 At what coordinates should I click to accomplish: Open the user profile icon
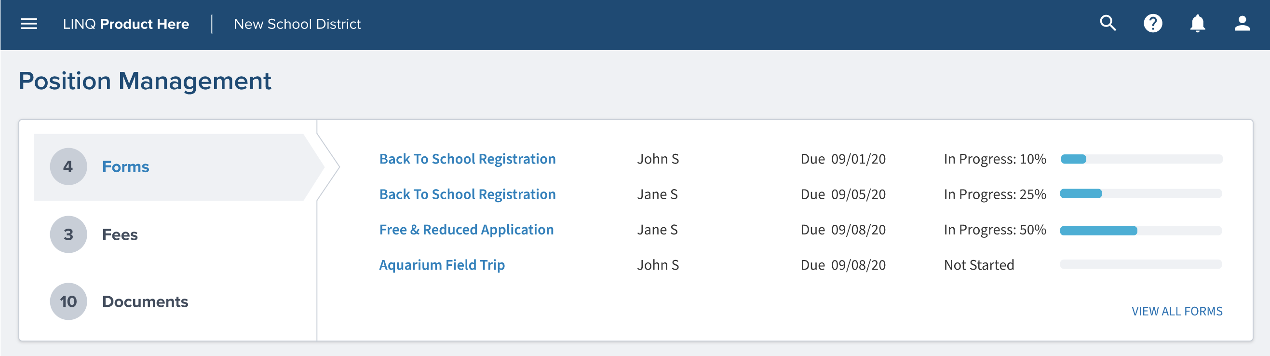(1242, 23)
